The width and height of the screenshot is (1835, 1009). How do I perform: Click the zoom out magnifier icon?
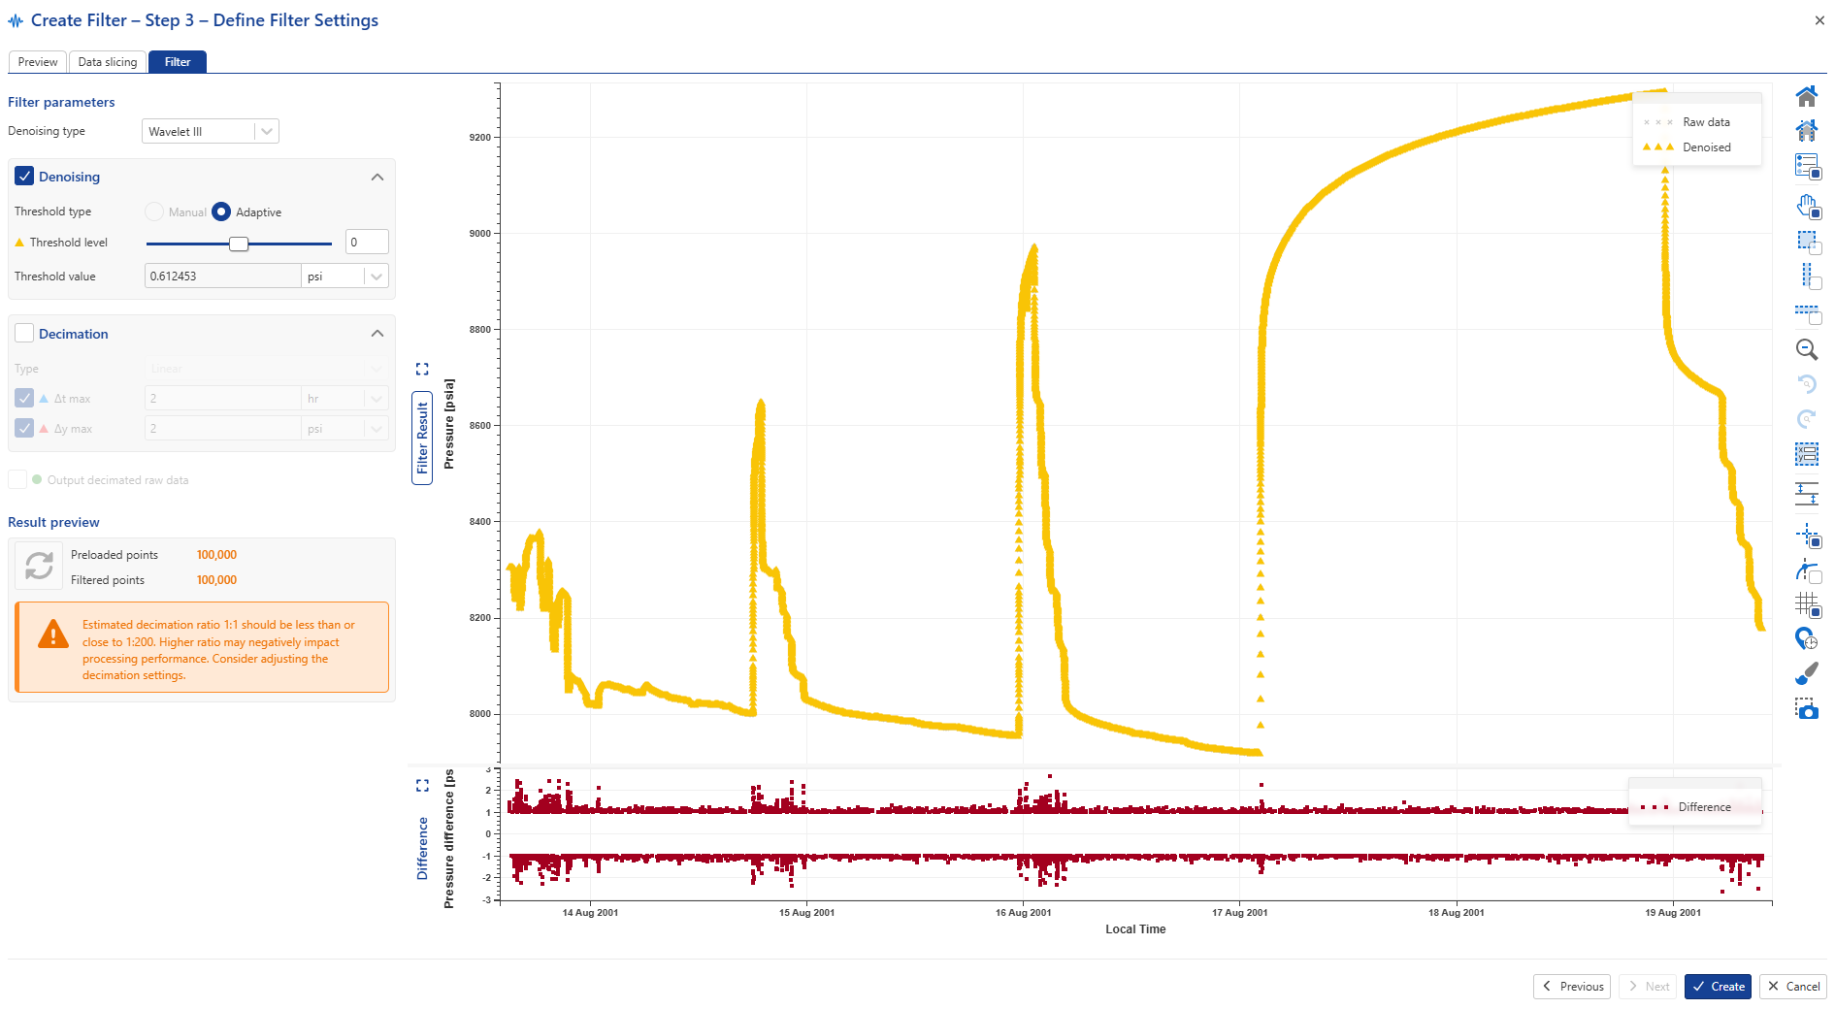tap(1806, 349)
